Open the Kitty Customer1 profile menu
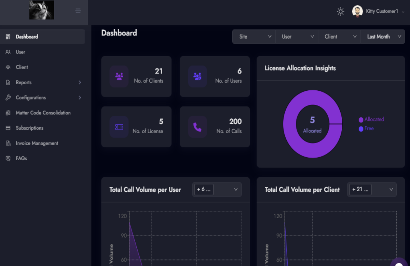This screenshot has height=266, width=410. (x=378, y=11)
